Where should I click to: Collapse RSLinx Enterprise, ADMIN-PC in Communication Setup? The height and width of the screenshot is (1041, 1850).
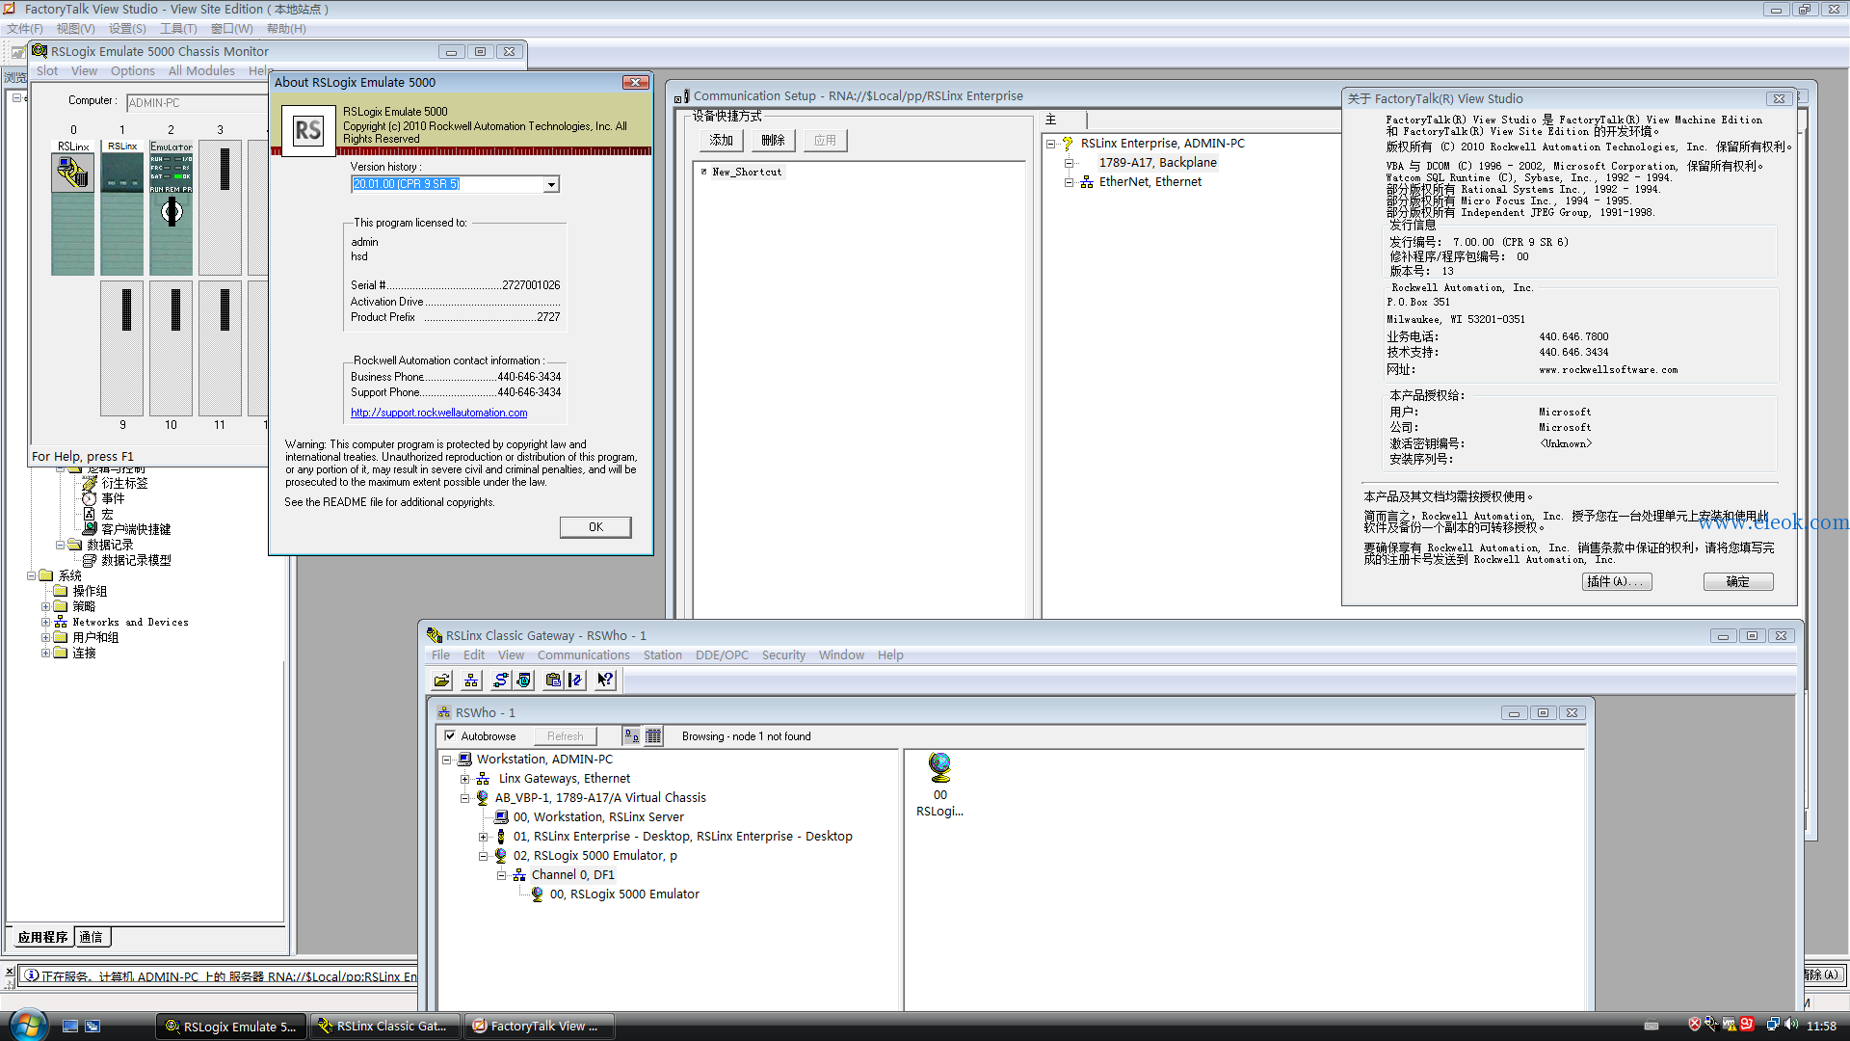point(1051,144)
